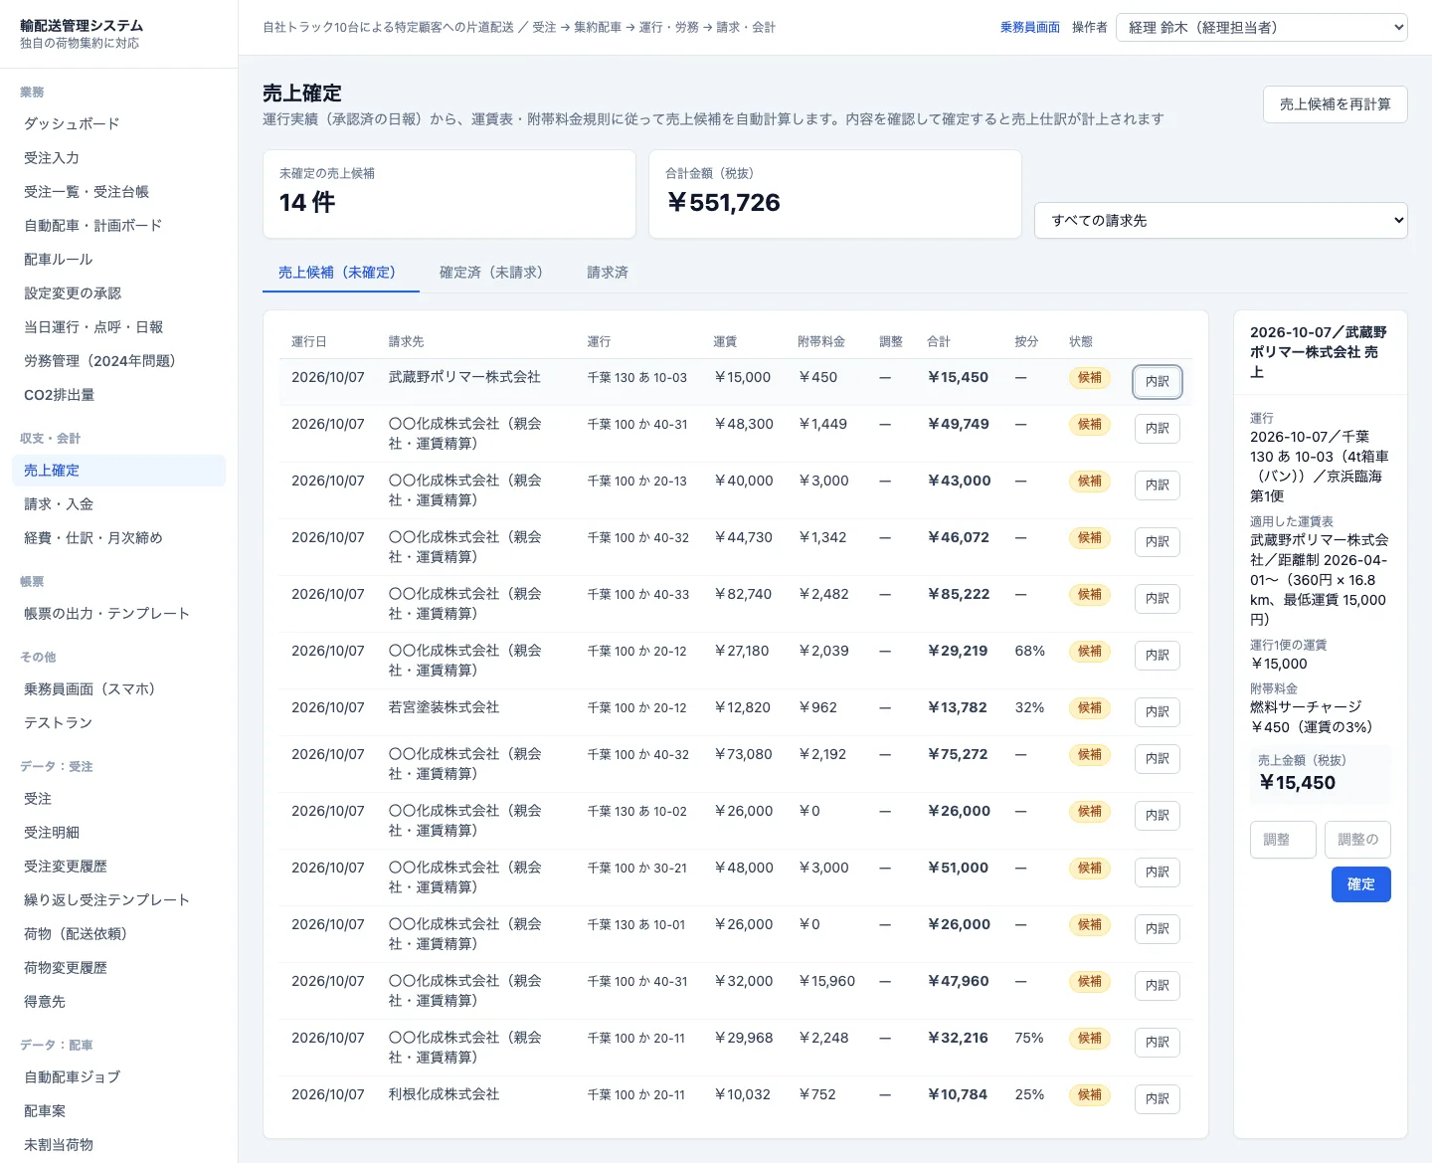View 内訳 for the 利根化成株式会社 row

(1158, 1099)
